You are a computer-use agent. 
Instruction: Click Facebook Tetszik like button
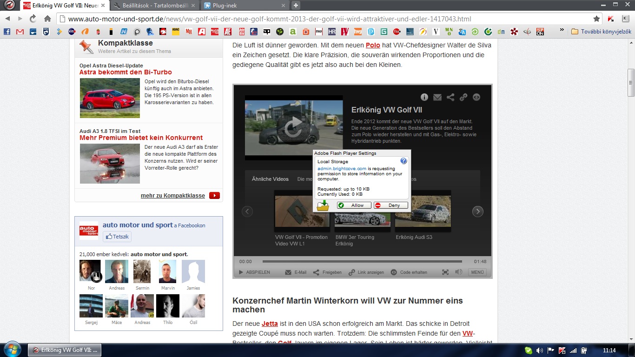tap(117, 237)
